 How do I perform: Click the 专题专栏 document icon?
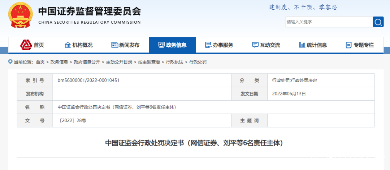point(348,45)
